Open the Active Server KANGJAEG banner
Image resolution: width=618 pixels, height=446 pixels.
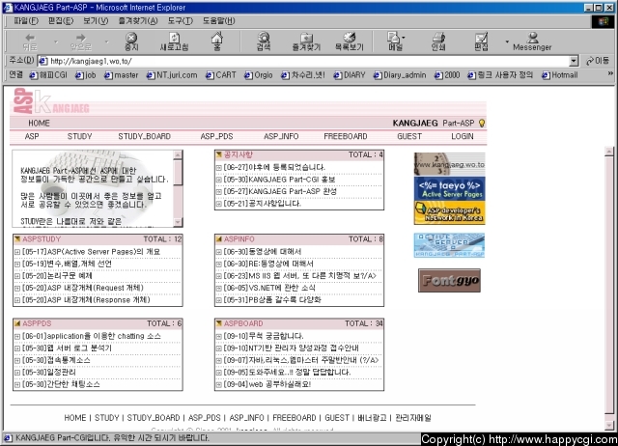449,245
